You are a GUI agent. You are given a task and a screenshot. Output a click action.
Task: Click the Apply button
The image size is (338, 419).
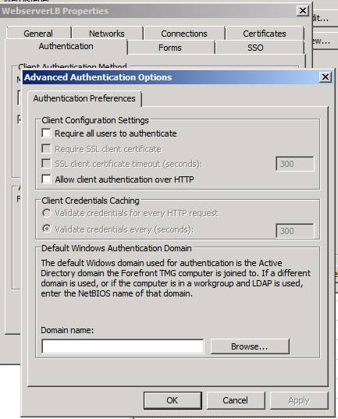(x=299, y=400)
